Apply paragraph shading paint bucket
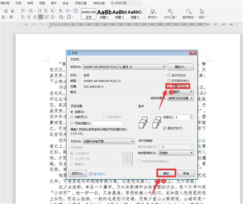243x204 pixels. tap(61, 17)
